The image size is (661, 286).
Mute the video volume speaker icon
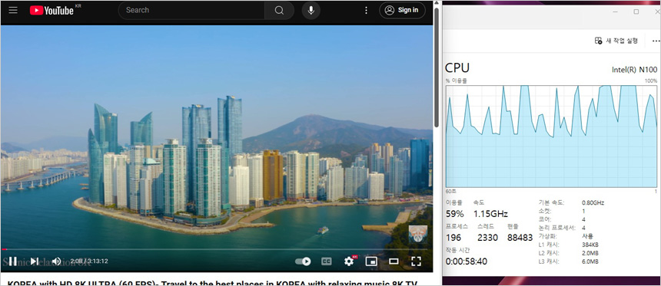[x=56, y=261]
